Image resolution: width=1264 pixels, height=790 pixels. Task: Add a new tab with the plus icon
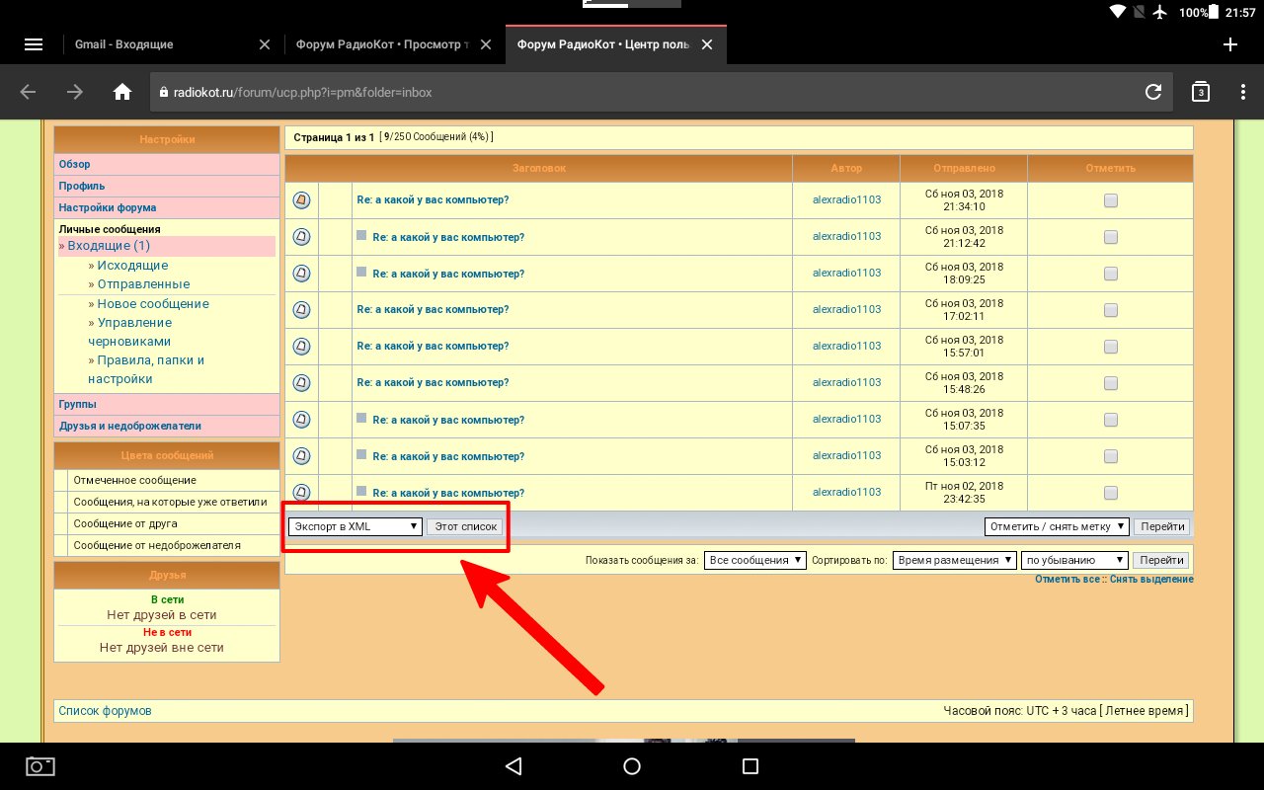tap(1230, 44)
